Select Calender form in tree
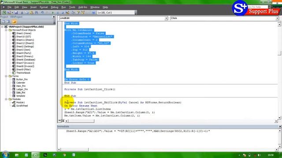Image resolution: width=282 pixels, height=158 pixels. (21, 83)
